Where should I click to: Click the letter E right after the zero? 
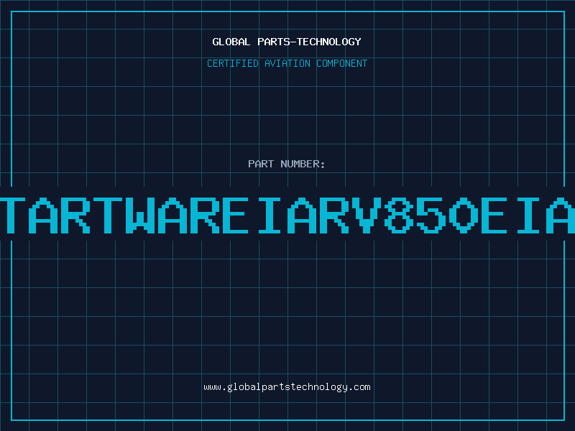pos(495,215)
